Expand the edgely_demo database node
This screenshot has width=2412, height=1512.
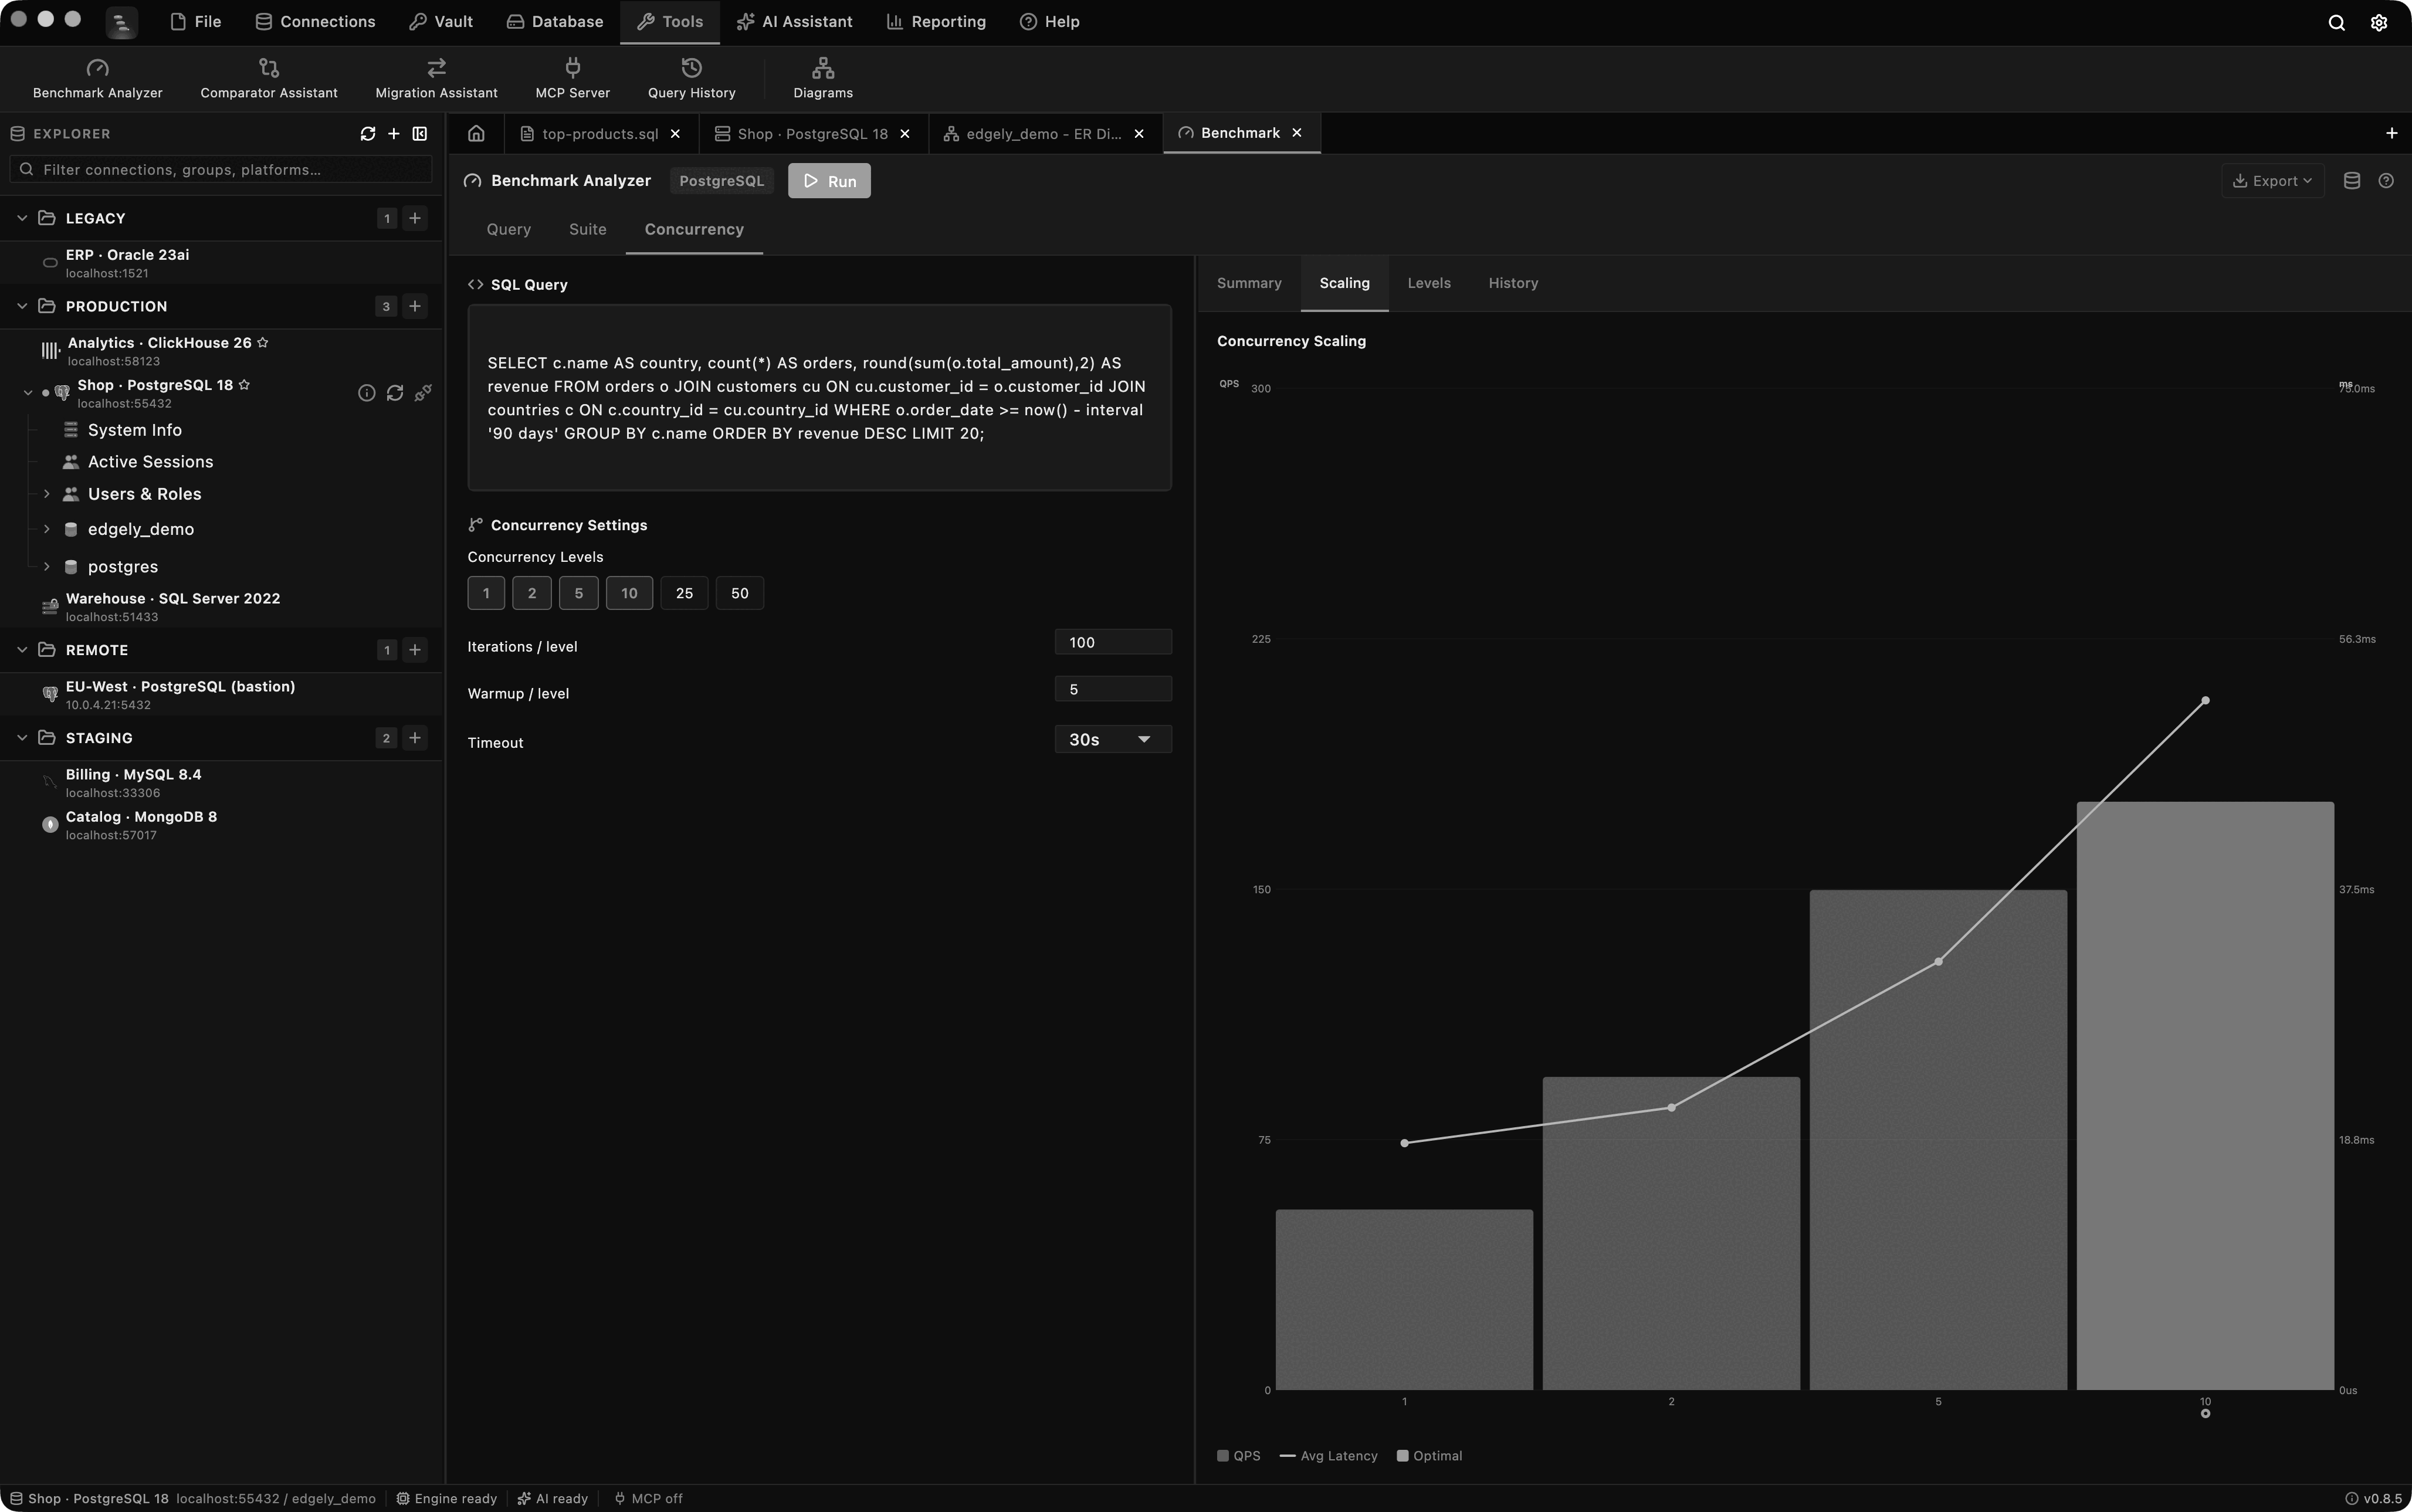46,529
